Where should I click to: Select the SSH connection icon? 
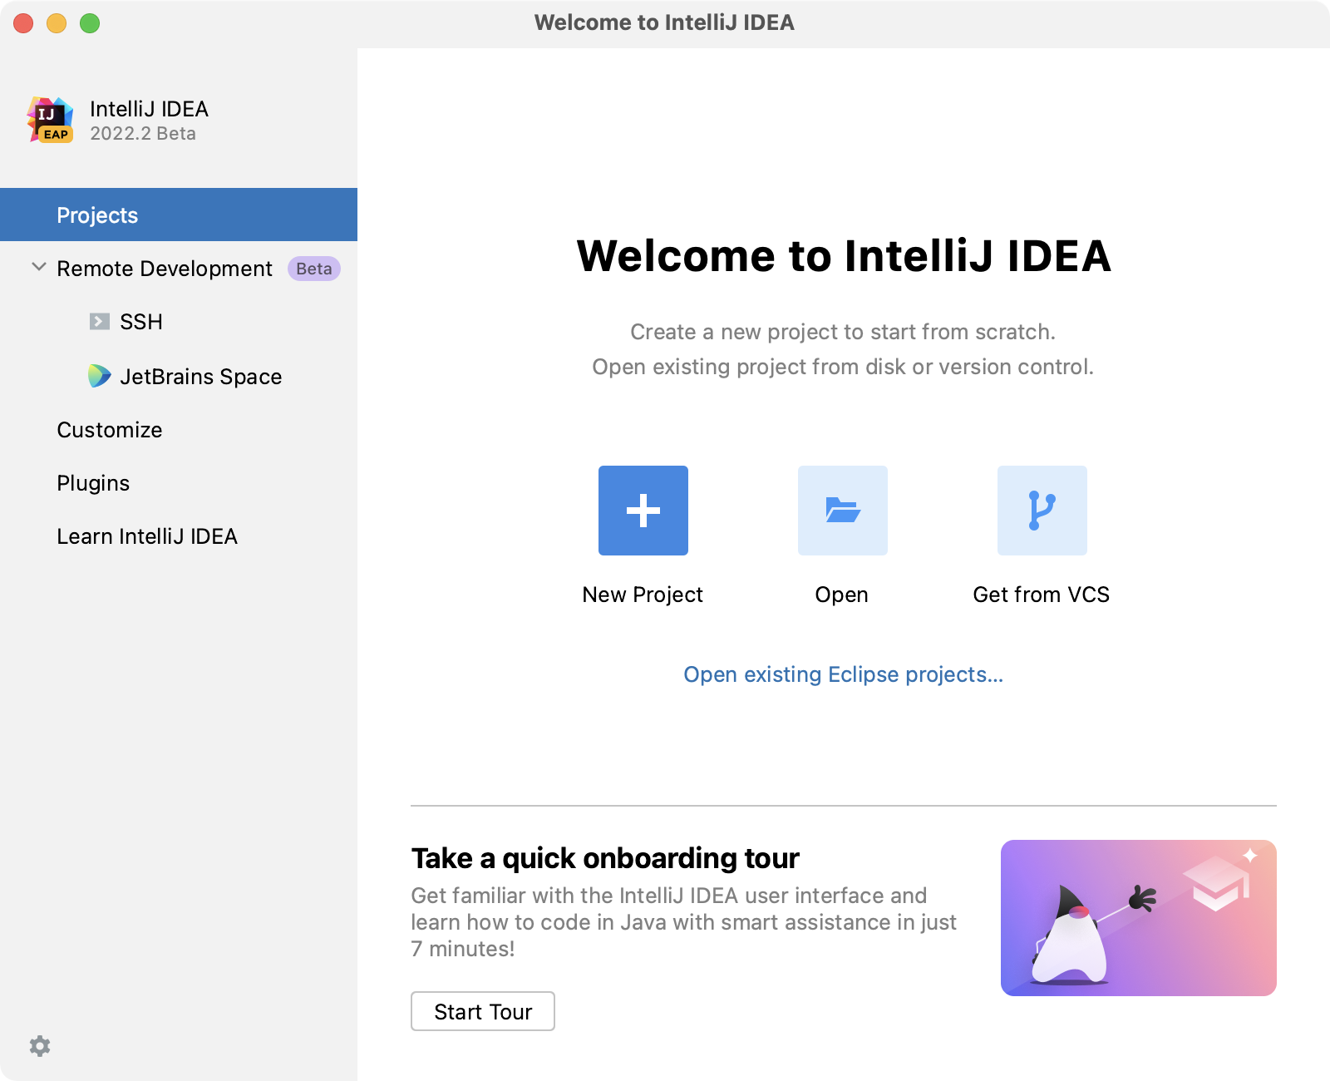coord(100,321)
